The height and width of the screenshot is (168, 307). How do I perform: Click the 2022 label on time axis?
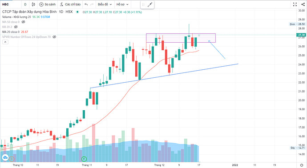coord(235,165)
